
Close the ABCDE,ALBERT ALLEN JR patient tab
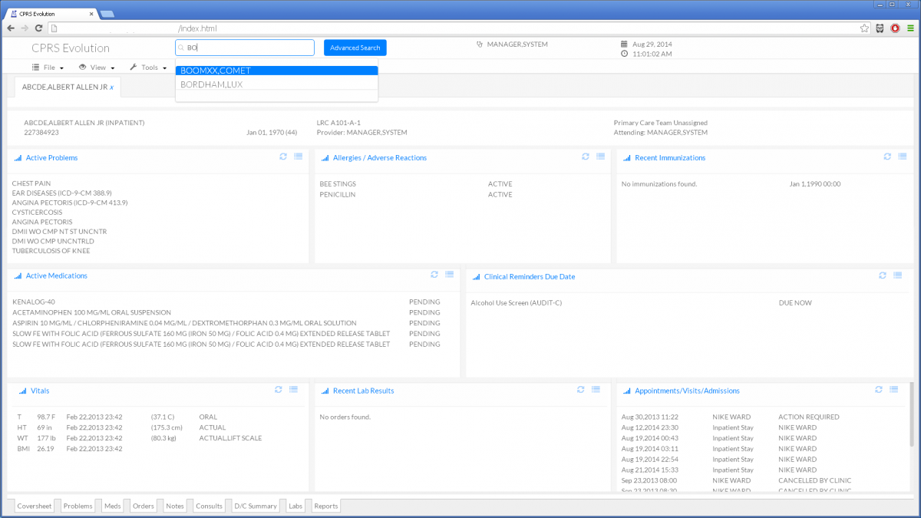(111, 87)
